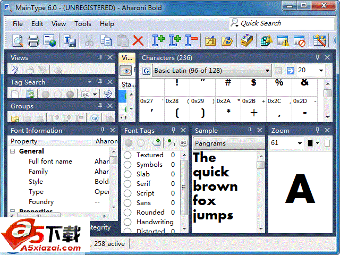Pin the Characters panel

[317, 57]
